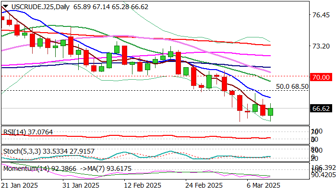Click the 76.45 price axis label

click(x=320, y=15)
